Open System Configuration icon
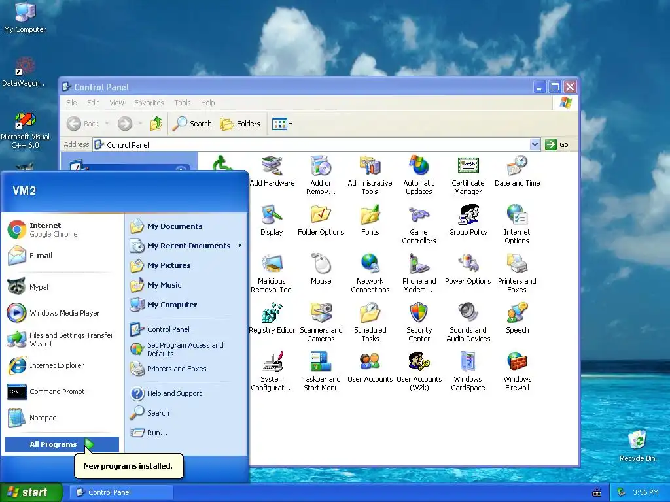The width and height of the screenshot is (670, 502). (x=272, y=372)
